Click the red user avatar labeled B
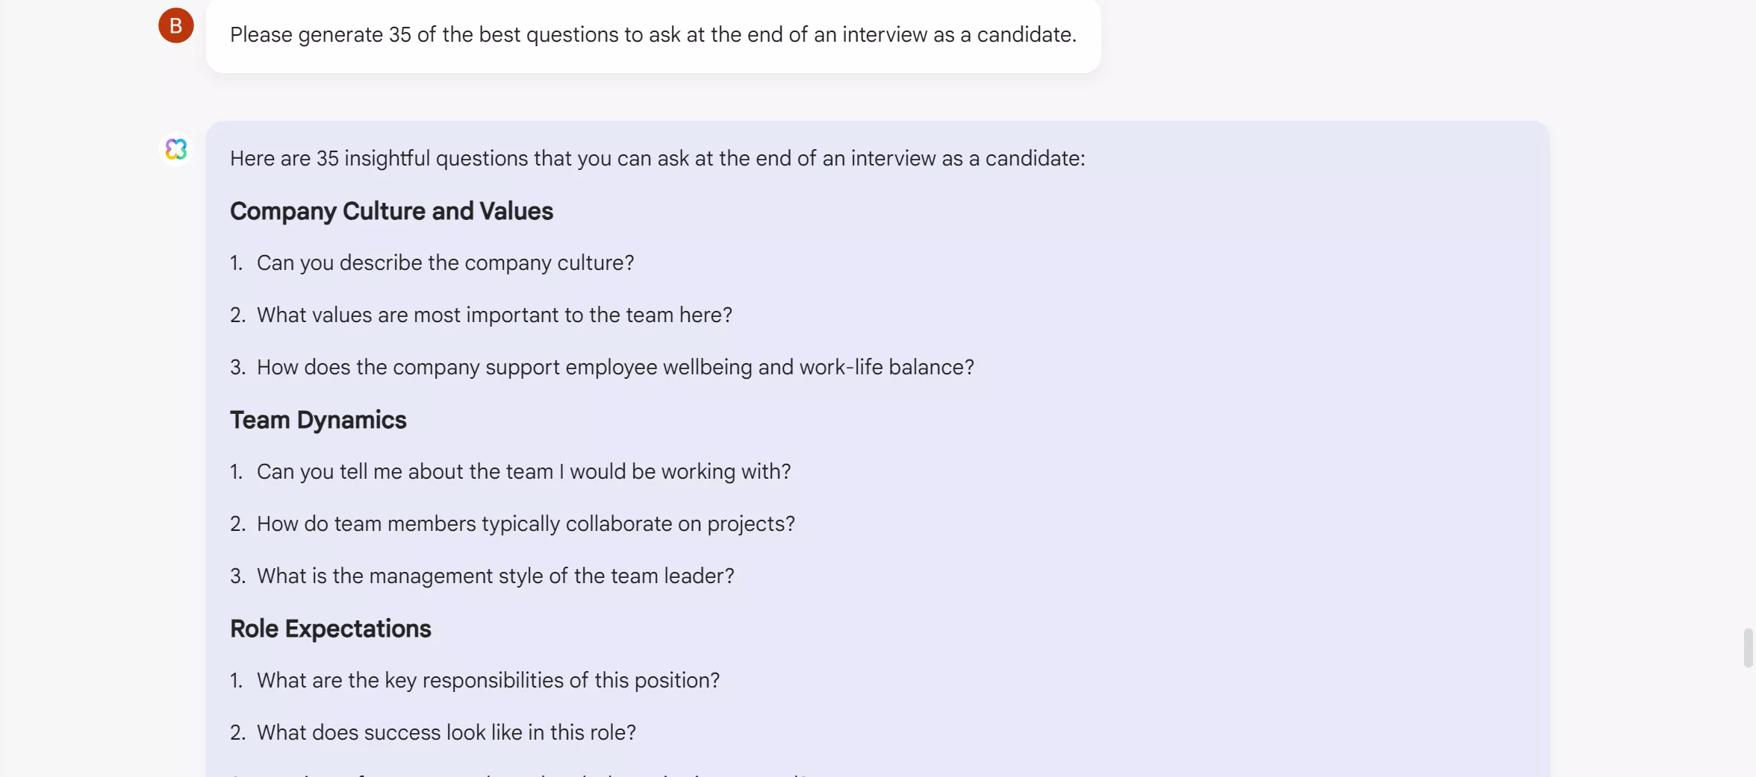This screenshot has width=1756, height=777. (x=176, y=25)
